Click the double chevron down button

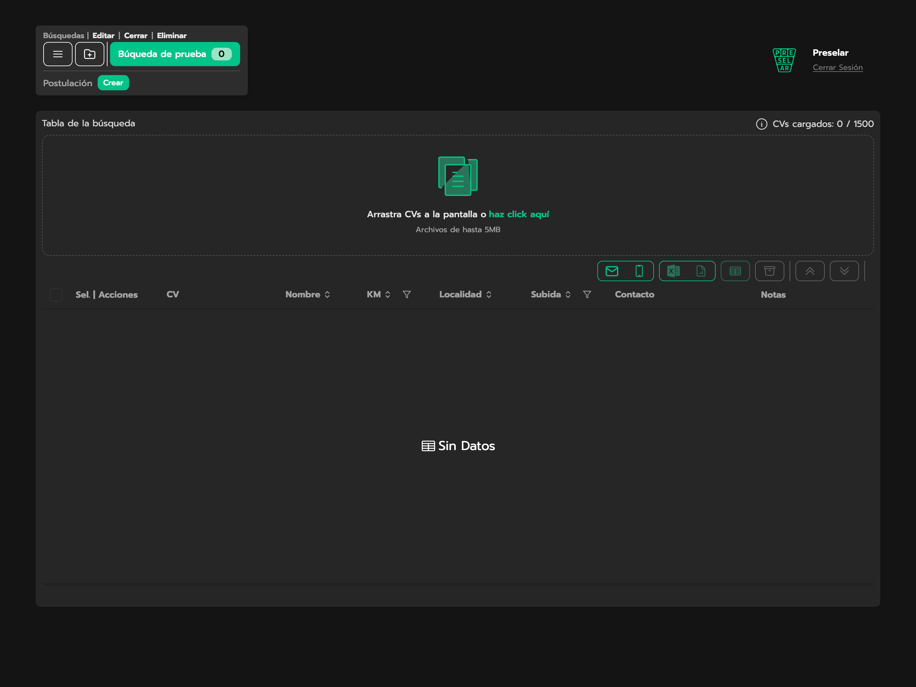844,271
